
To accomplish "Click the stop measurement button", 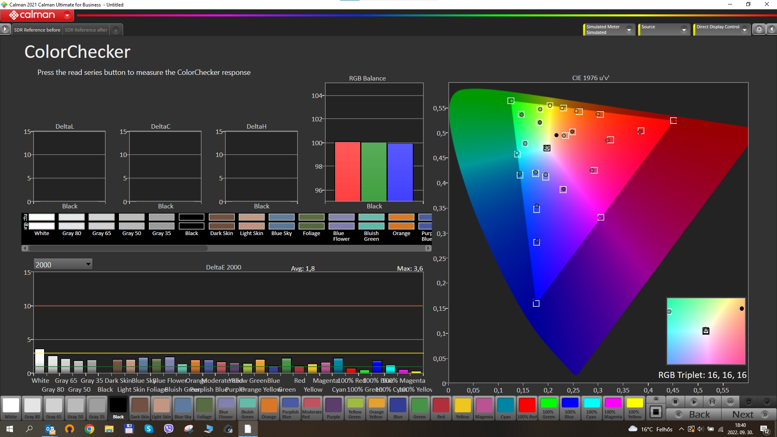I will (675, 402).
